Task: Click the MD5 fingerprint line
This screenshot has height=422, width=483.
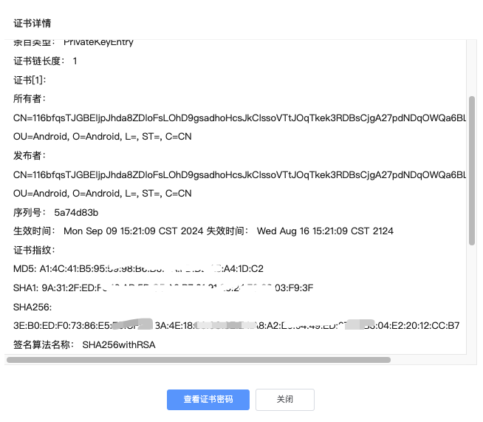Action: point(138,268)
